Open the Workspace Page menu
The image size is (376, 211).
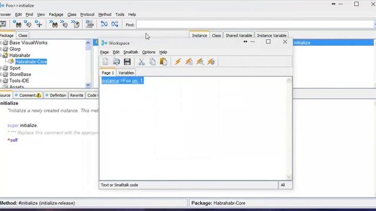pyautogui.click(x=105, y=52)
